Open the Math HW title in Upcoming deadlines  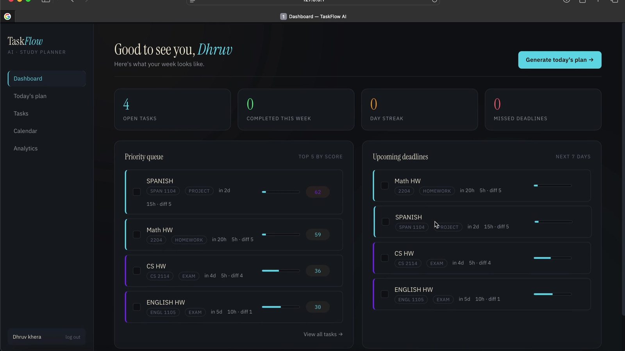coord(407,181)
